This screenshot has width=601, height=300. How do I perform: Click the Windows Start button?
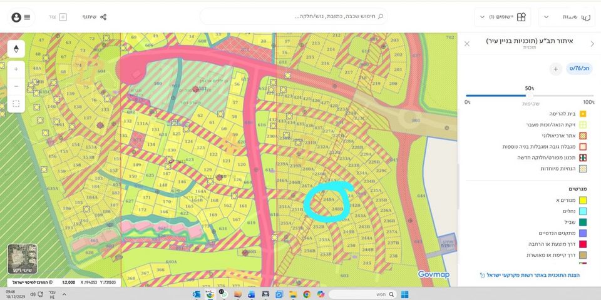[x=404, y=294]
